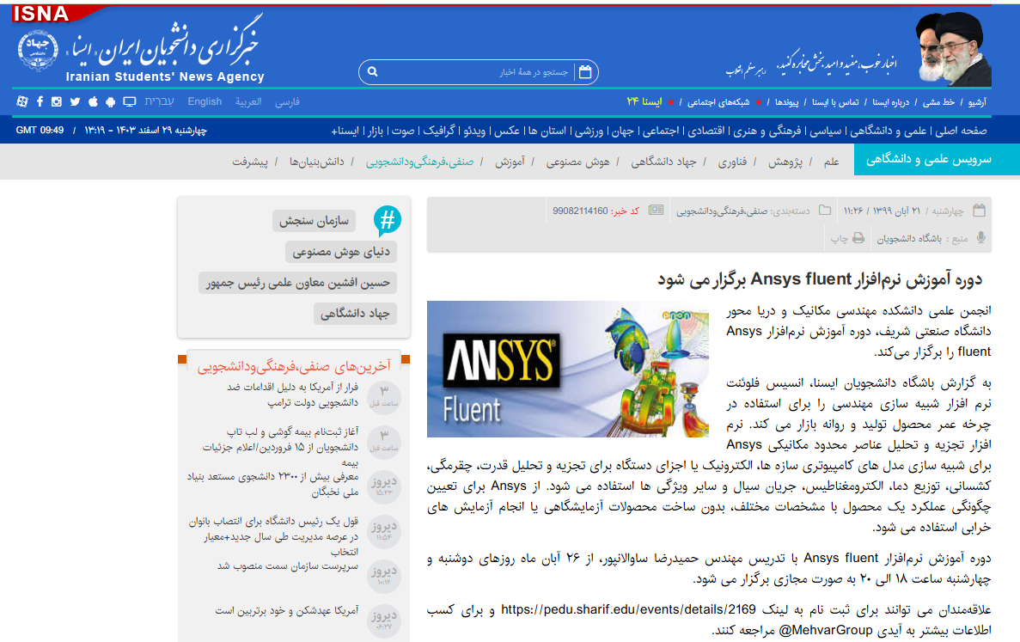
Task: Open the Apple iOS app icon
Action: (93, 101)
